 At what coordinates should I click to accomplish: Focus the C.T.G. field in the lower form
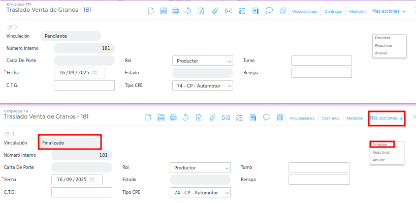click(82, 192)
